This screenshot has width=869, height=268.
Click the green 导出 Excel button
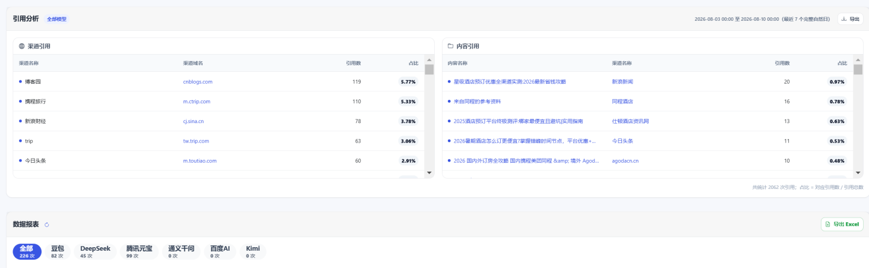click(x=842, y=224)
